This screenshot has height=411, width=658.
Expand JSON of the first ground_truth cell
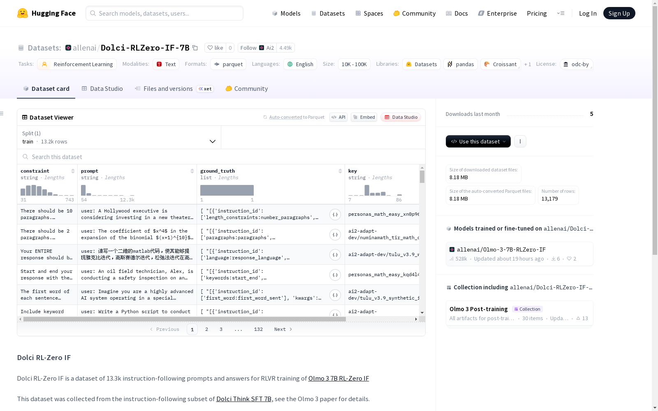tap(335, 215)
